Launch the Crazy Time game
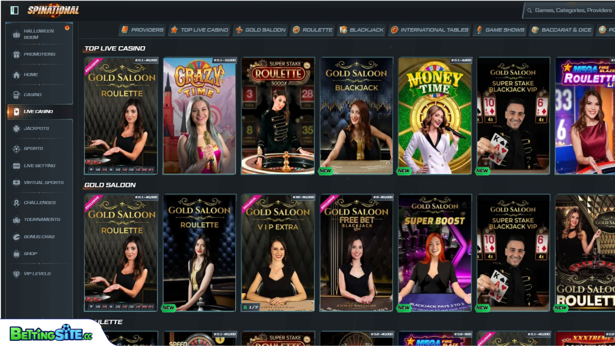 point(199,115)
